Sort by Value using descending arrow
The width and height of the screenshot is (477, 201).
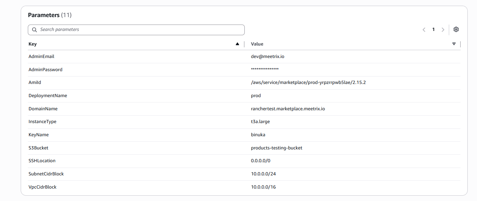point(454,44)
